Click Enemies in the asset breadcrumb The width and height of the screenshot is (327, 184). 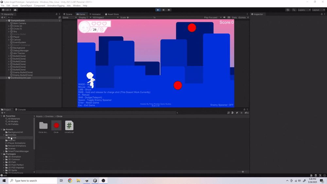pyautogui.click(x=49, y=116)
